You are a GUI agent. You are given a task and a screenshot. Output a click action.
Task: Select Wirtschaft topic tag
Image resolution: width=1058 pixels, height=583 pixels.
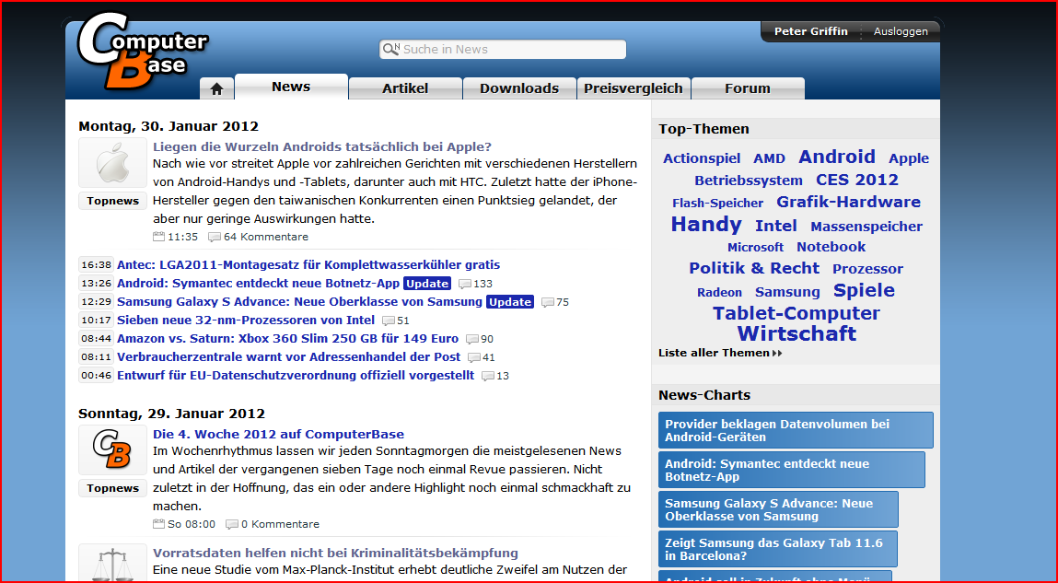[x=796, y=333]
